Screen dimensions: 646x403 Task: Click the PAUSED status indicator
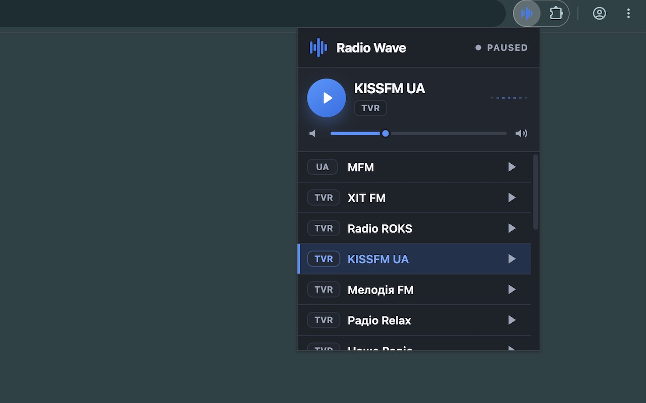pyautogui.click(x=502, y=48)
